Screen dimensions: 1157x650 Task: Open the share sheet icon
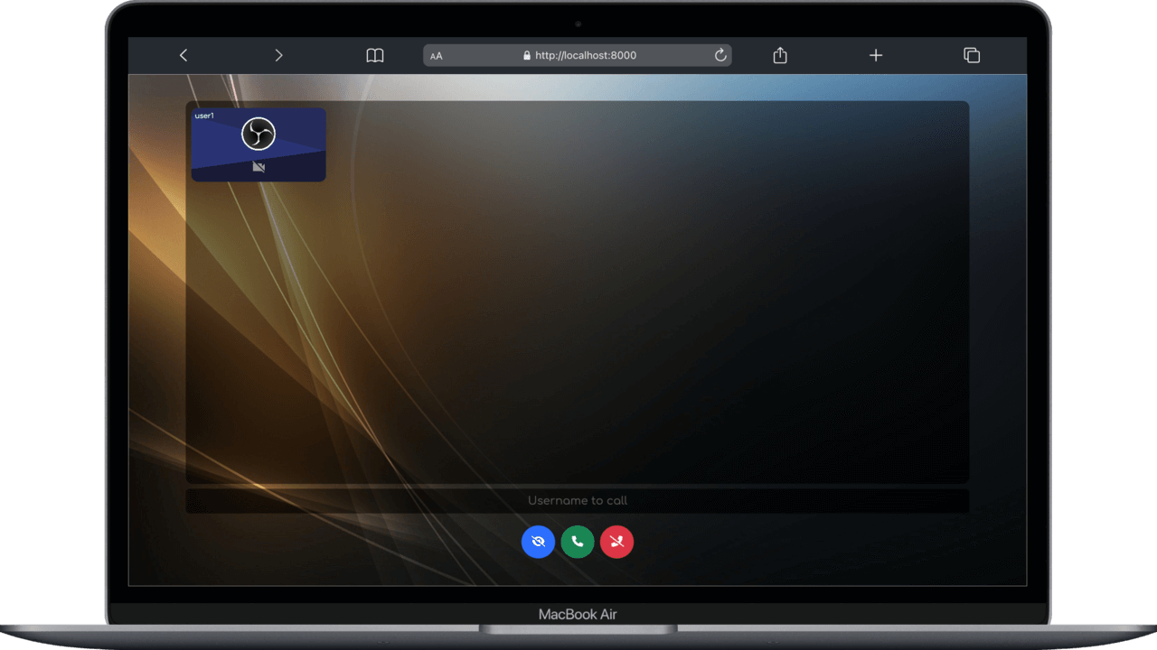tap(780, 56)
